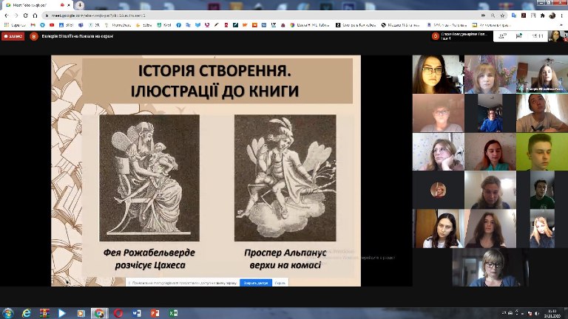Click the shared presentation slide
This screenshot has height=319, width=568.
click(206, 170)
